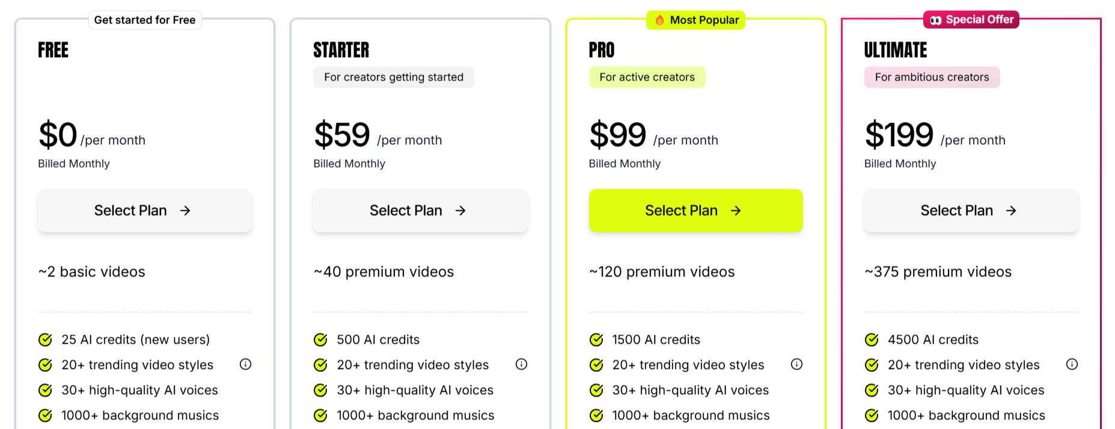Select the Ultimate plan

pos(971,210)
